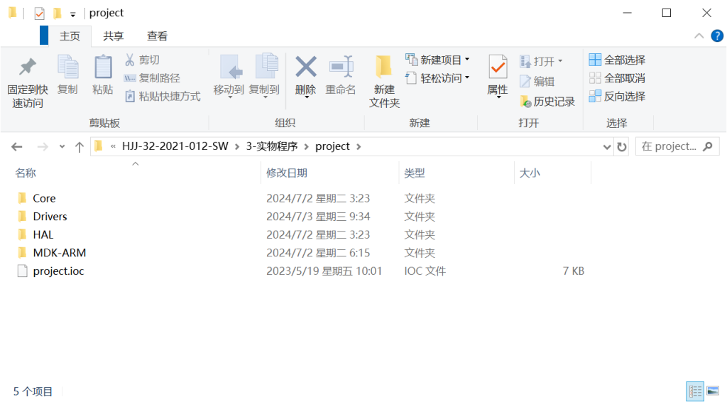This screenshot has height=402, width=727.
Task: Open the address bar history dropdown
Action: pyautogui.click(x=606, y=147)
